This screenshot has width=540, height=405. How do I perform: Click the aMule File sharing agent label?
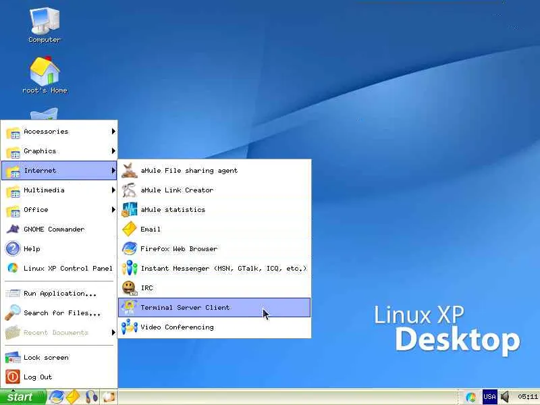189,171
